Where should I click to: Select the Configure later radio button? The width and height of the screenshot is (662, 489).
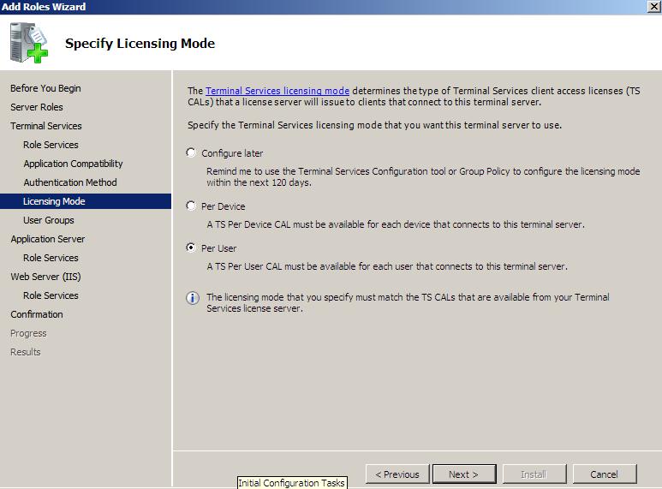(191, 152)
